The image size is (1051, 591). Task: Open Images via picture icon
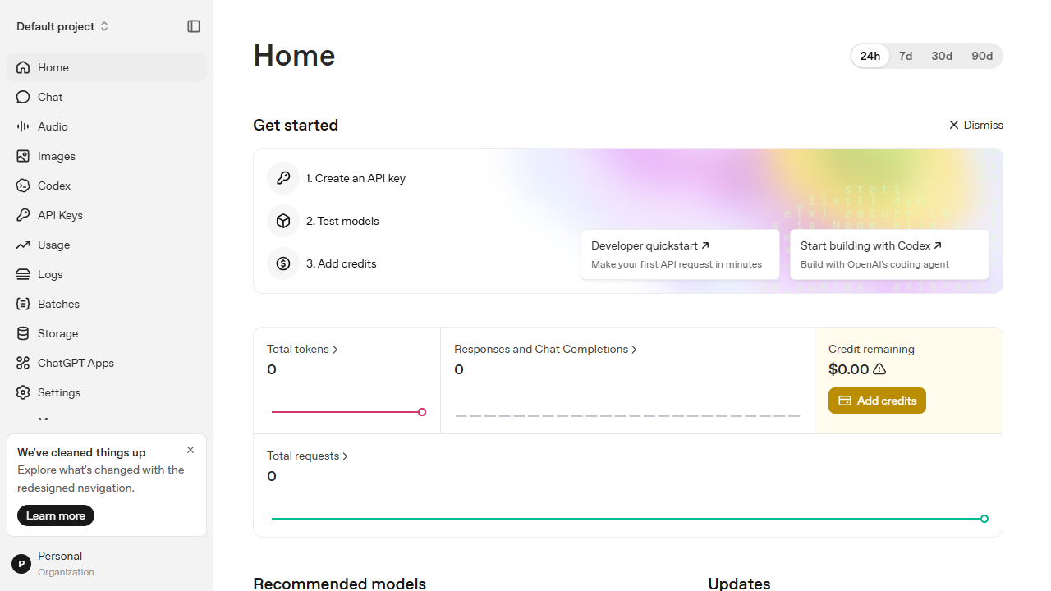point(23,156)
